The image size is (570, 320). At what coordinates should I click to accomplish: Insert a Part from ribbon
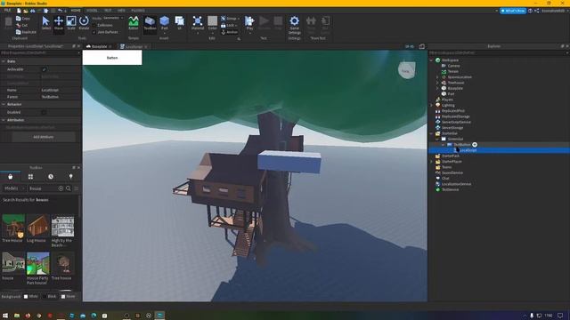point(164,23)
